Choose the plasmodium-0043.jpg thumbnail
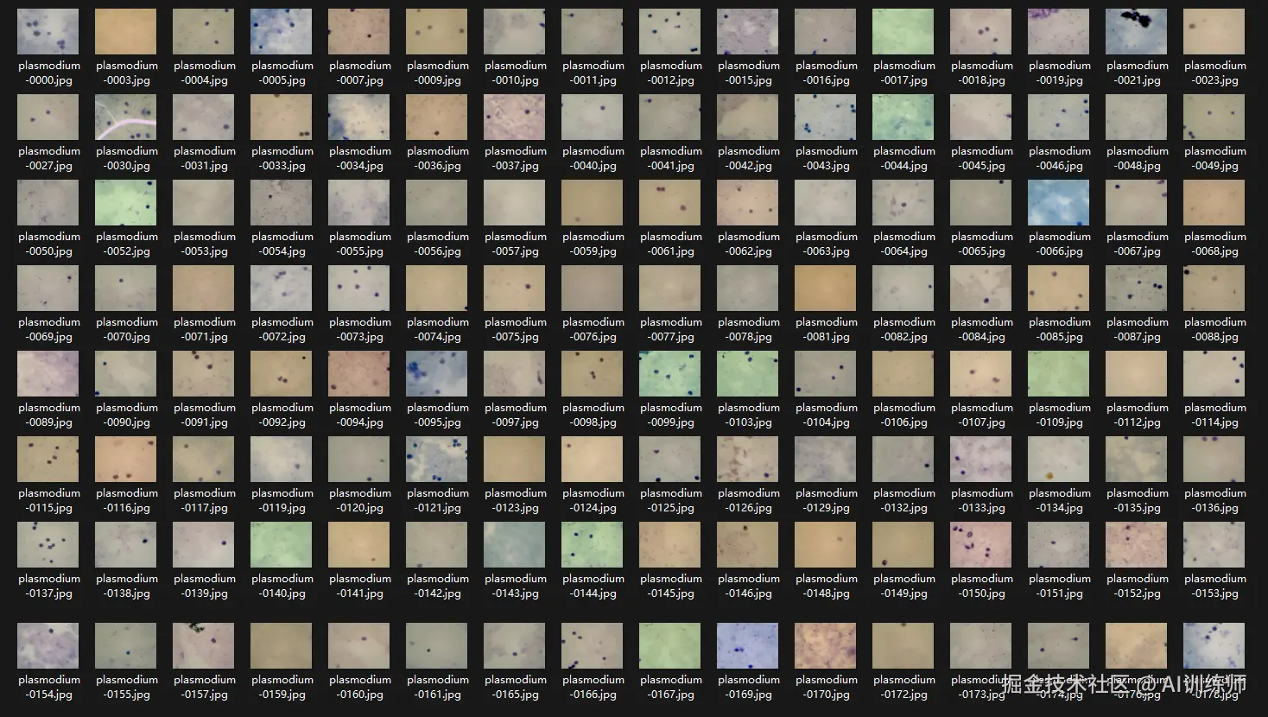 (x=826, y=117)
